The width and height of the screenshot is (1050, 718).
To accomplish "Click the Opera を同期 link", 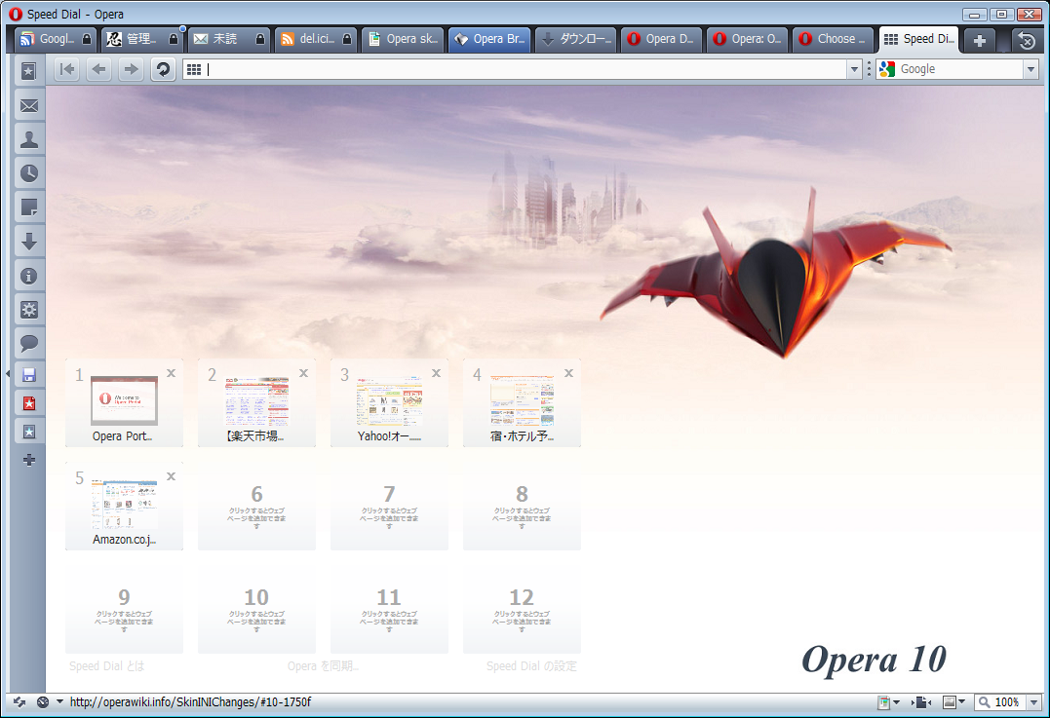I will (x=323, y=666).
